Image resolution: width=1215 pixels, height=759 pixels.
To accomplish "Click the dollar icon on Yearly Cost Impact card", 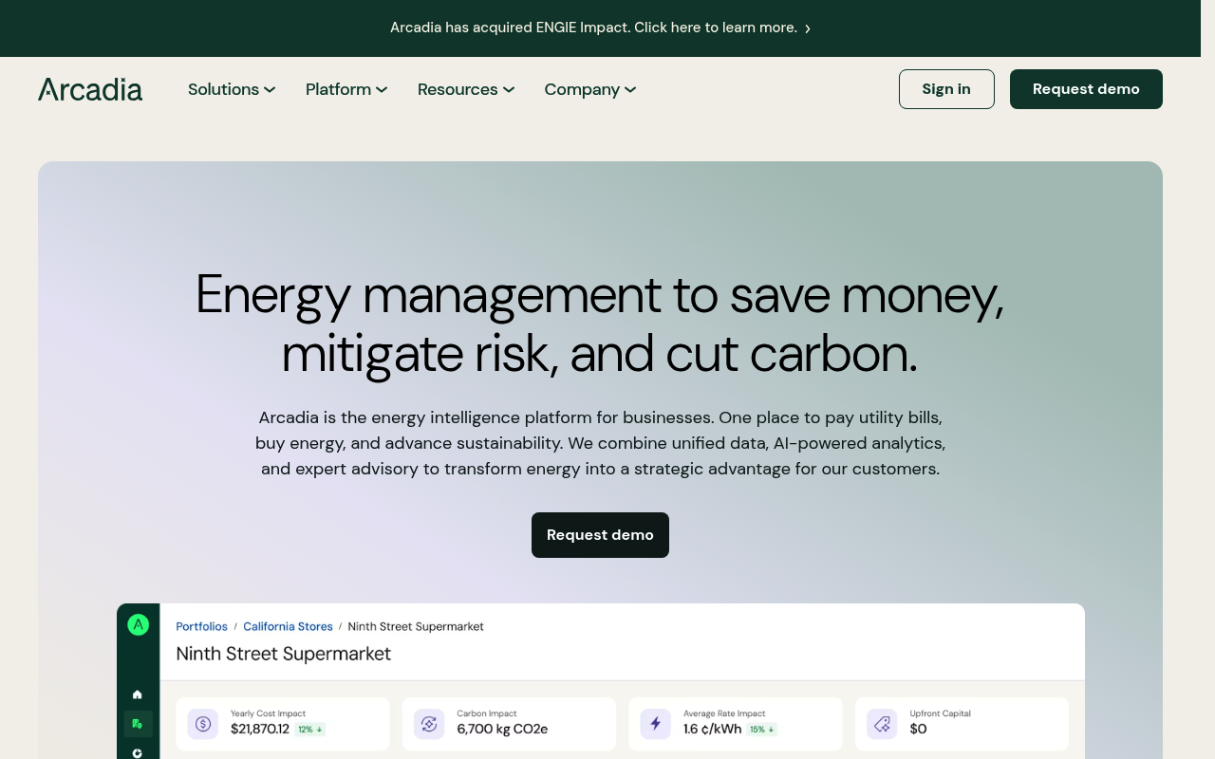I will (203, 725).
